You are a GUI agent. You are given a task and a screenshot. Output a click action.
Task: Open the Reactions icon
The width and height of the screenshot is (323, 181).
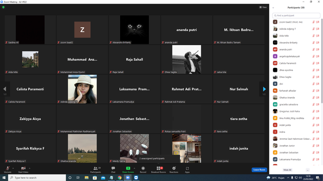(174, 168)
